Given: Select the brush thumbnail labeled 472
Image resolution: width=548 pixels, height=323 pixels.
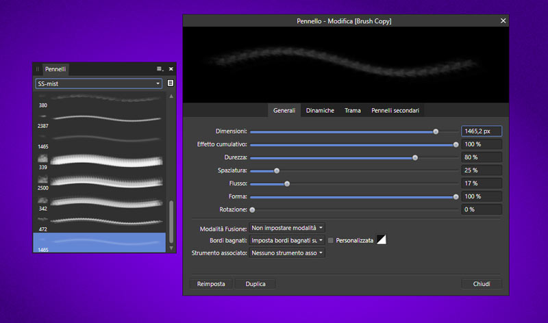Looking at the screenshot, I should pos(99,224).
